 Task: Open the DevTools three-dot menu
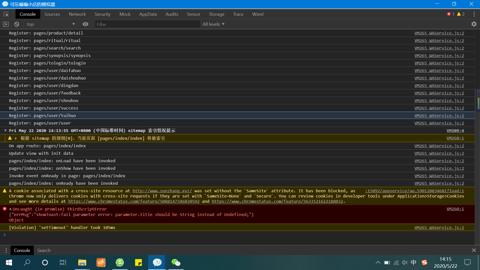click(x=474, y=14)
